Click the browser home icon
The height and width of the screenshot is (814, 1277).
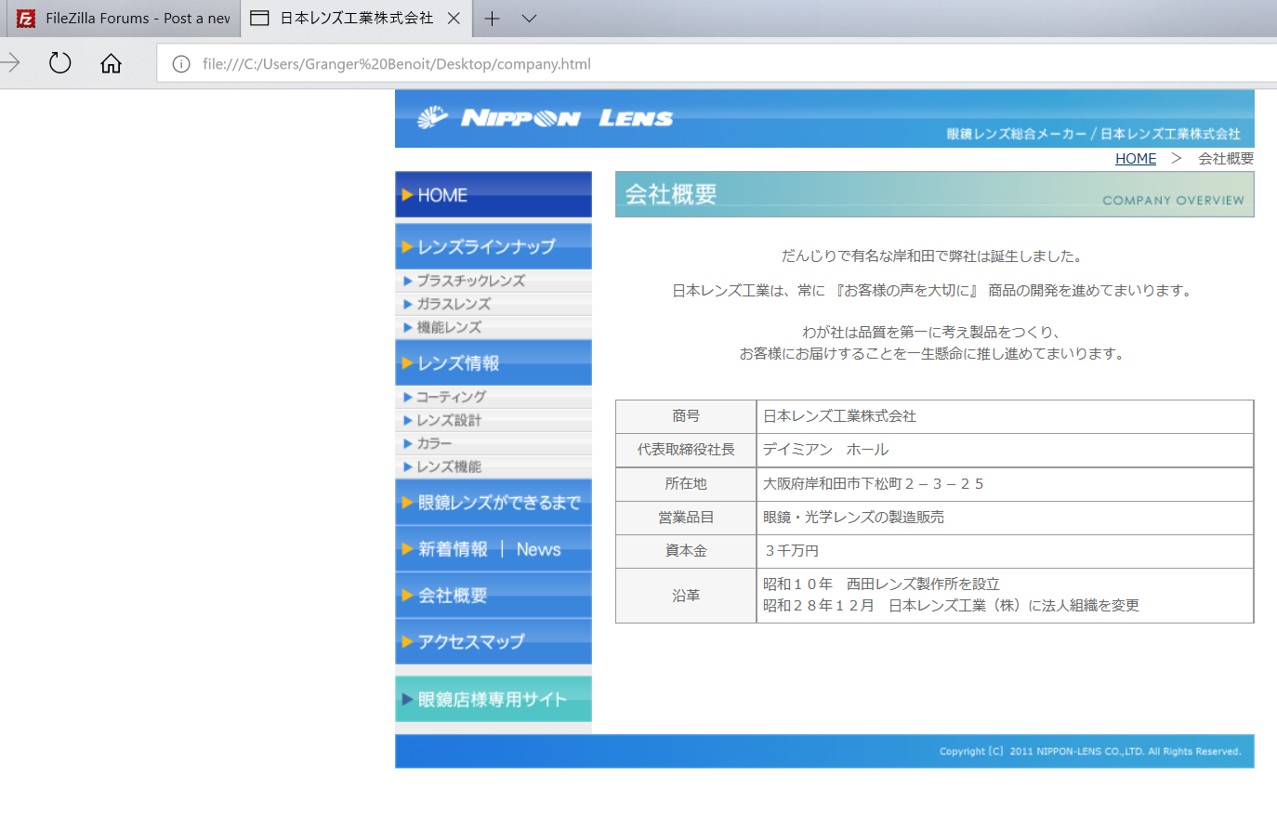tap(111, 63)
